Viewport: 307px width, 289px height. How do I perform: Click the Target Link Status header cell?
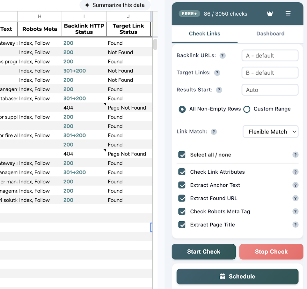coord(128,29)
